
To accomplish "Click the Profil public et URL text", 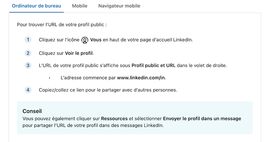I will tap(153, 65).
